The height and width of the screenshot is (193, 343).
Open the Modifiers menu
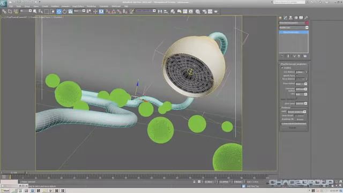coord(55,6)
